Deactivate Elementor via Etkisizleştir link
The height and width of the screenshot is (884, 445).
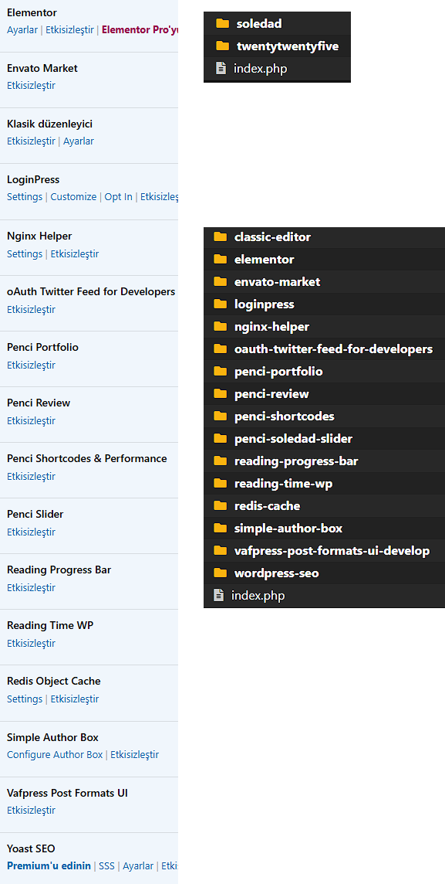[x=69, y=30]
